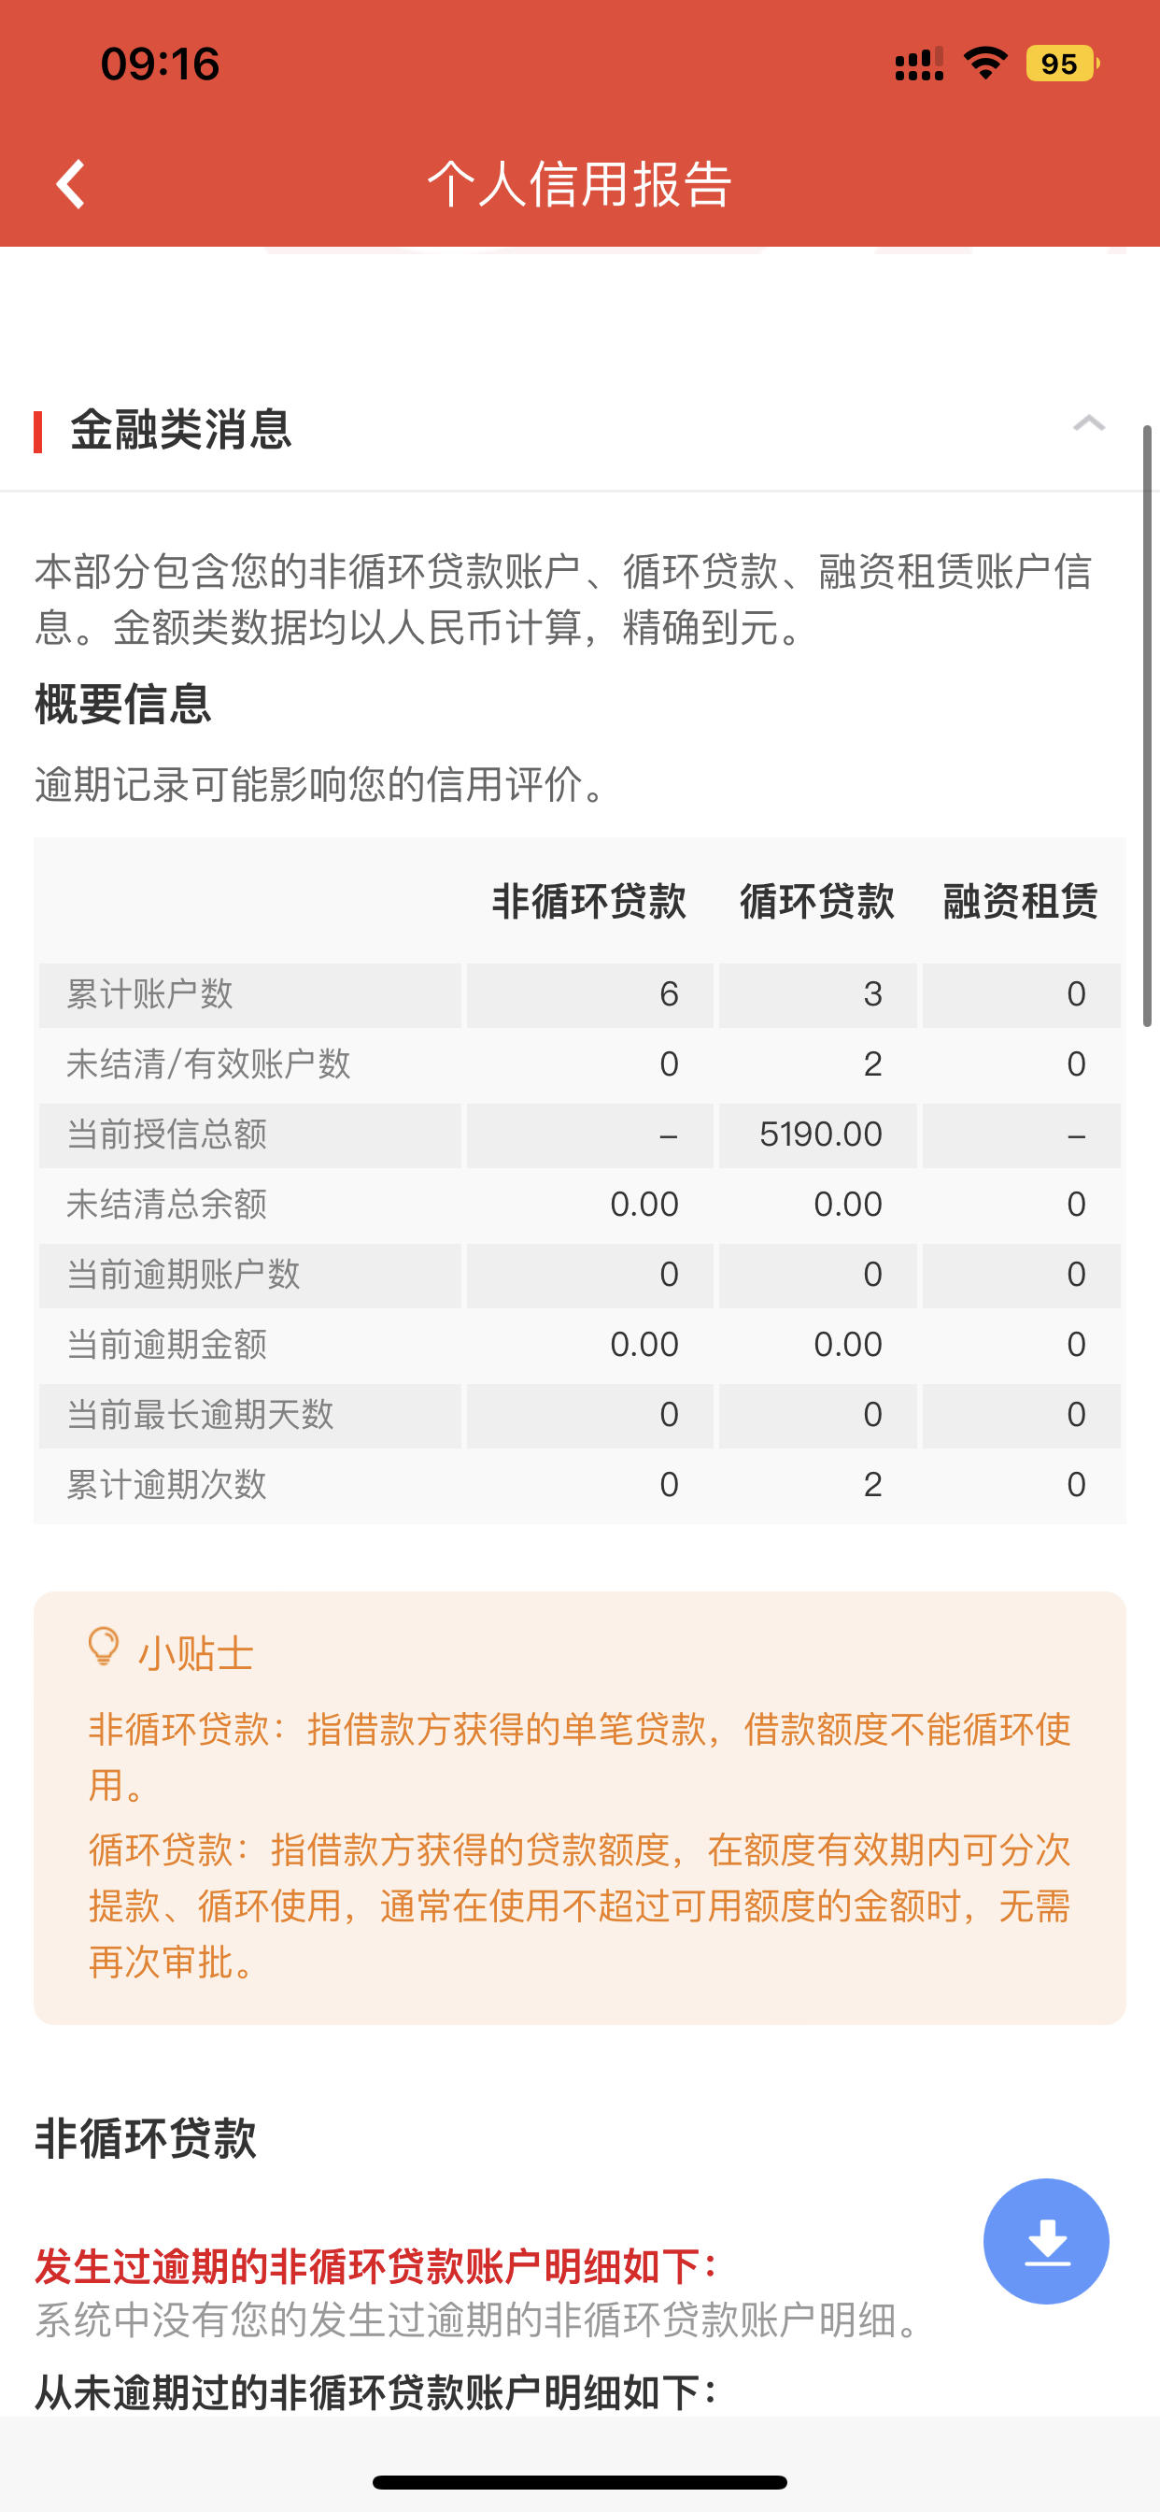Tap the cellular signal bars icon
This screenshot has height=2512, width=1160.
918,64
